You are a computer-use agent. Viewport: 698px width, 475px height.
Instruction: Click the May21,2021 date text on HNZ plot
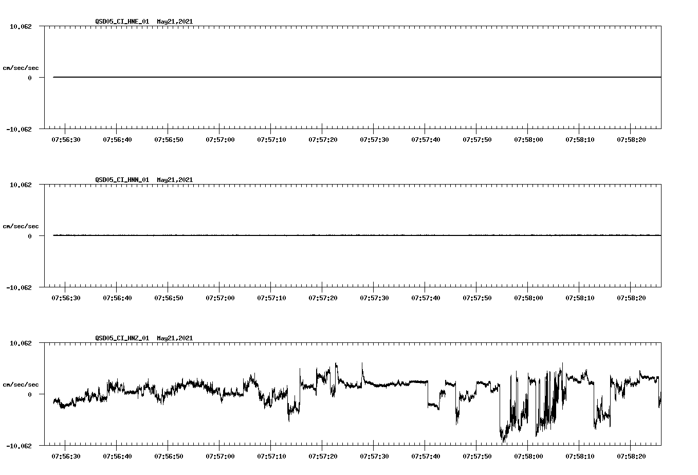point(174,338)
